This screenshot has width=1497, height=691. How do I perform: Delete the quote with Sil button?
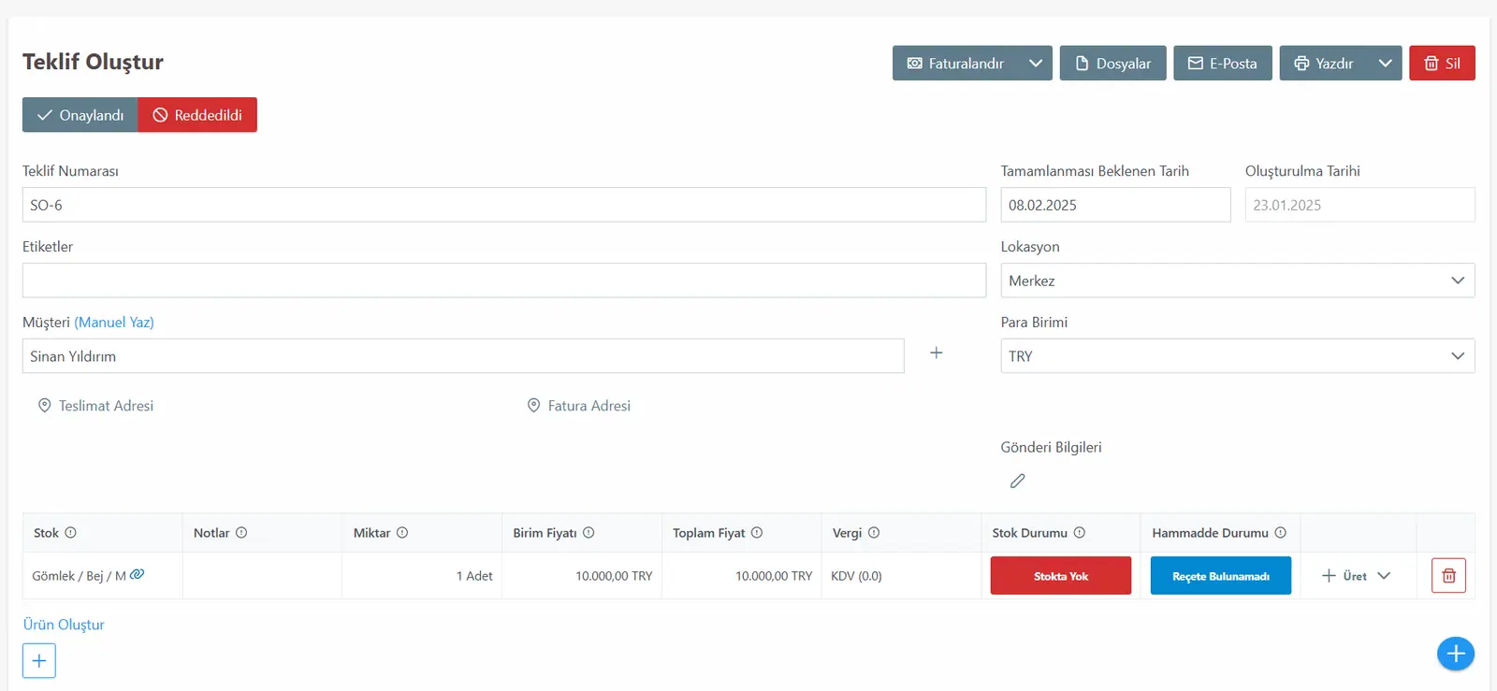(x=1442, y=64)
